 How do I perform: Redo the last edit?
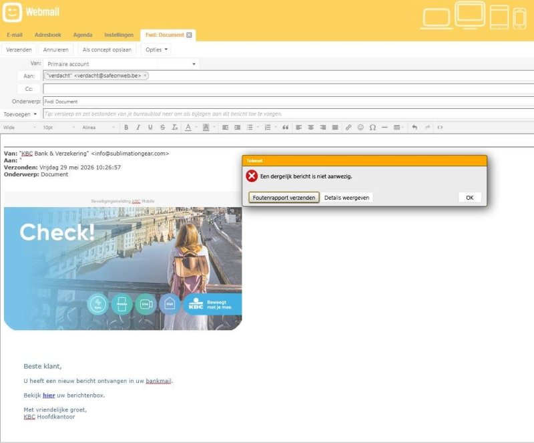click(427, 128)
